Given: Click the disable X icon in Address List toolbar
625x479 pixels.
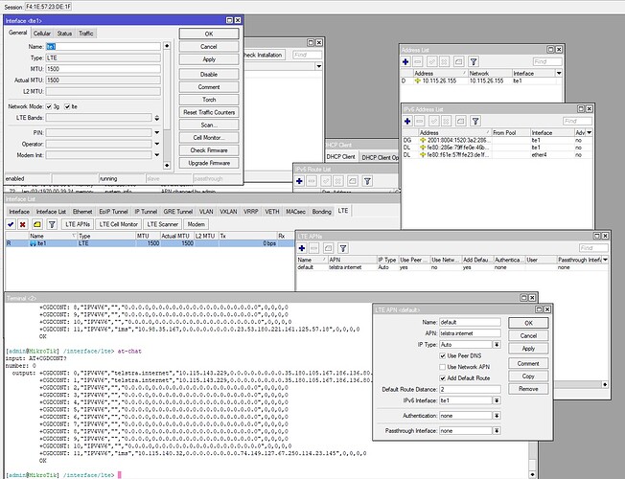Looking at the screenshot, I should tap(444, 61).
